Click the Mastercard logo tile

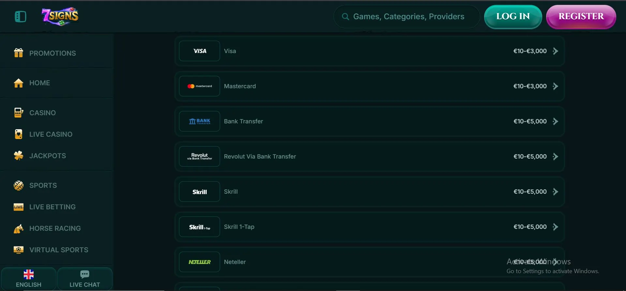(200, 86)
